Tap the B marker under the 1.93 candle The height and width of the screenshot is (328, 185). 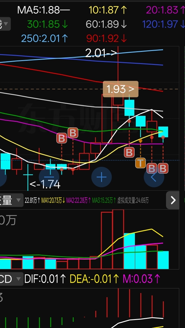pyautogui.click(x=129, y=152)
